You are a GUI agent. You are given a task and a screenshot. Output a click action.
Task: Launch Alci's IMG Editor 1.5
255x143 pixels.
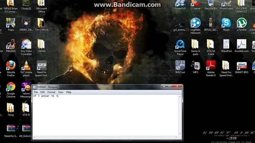click(x=241, y=6)
